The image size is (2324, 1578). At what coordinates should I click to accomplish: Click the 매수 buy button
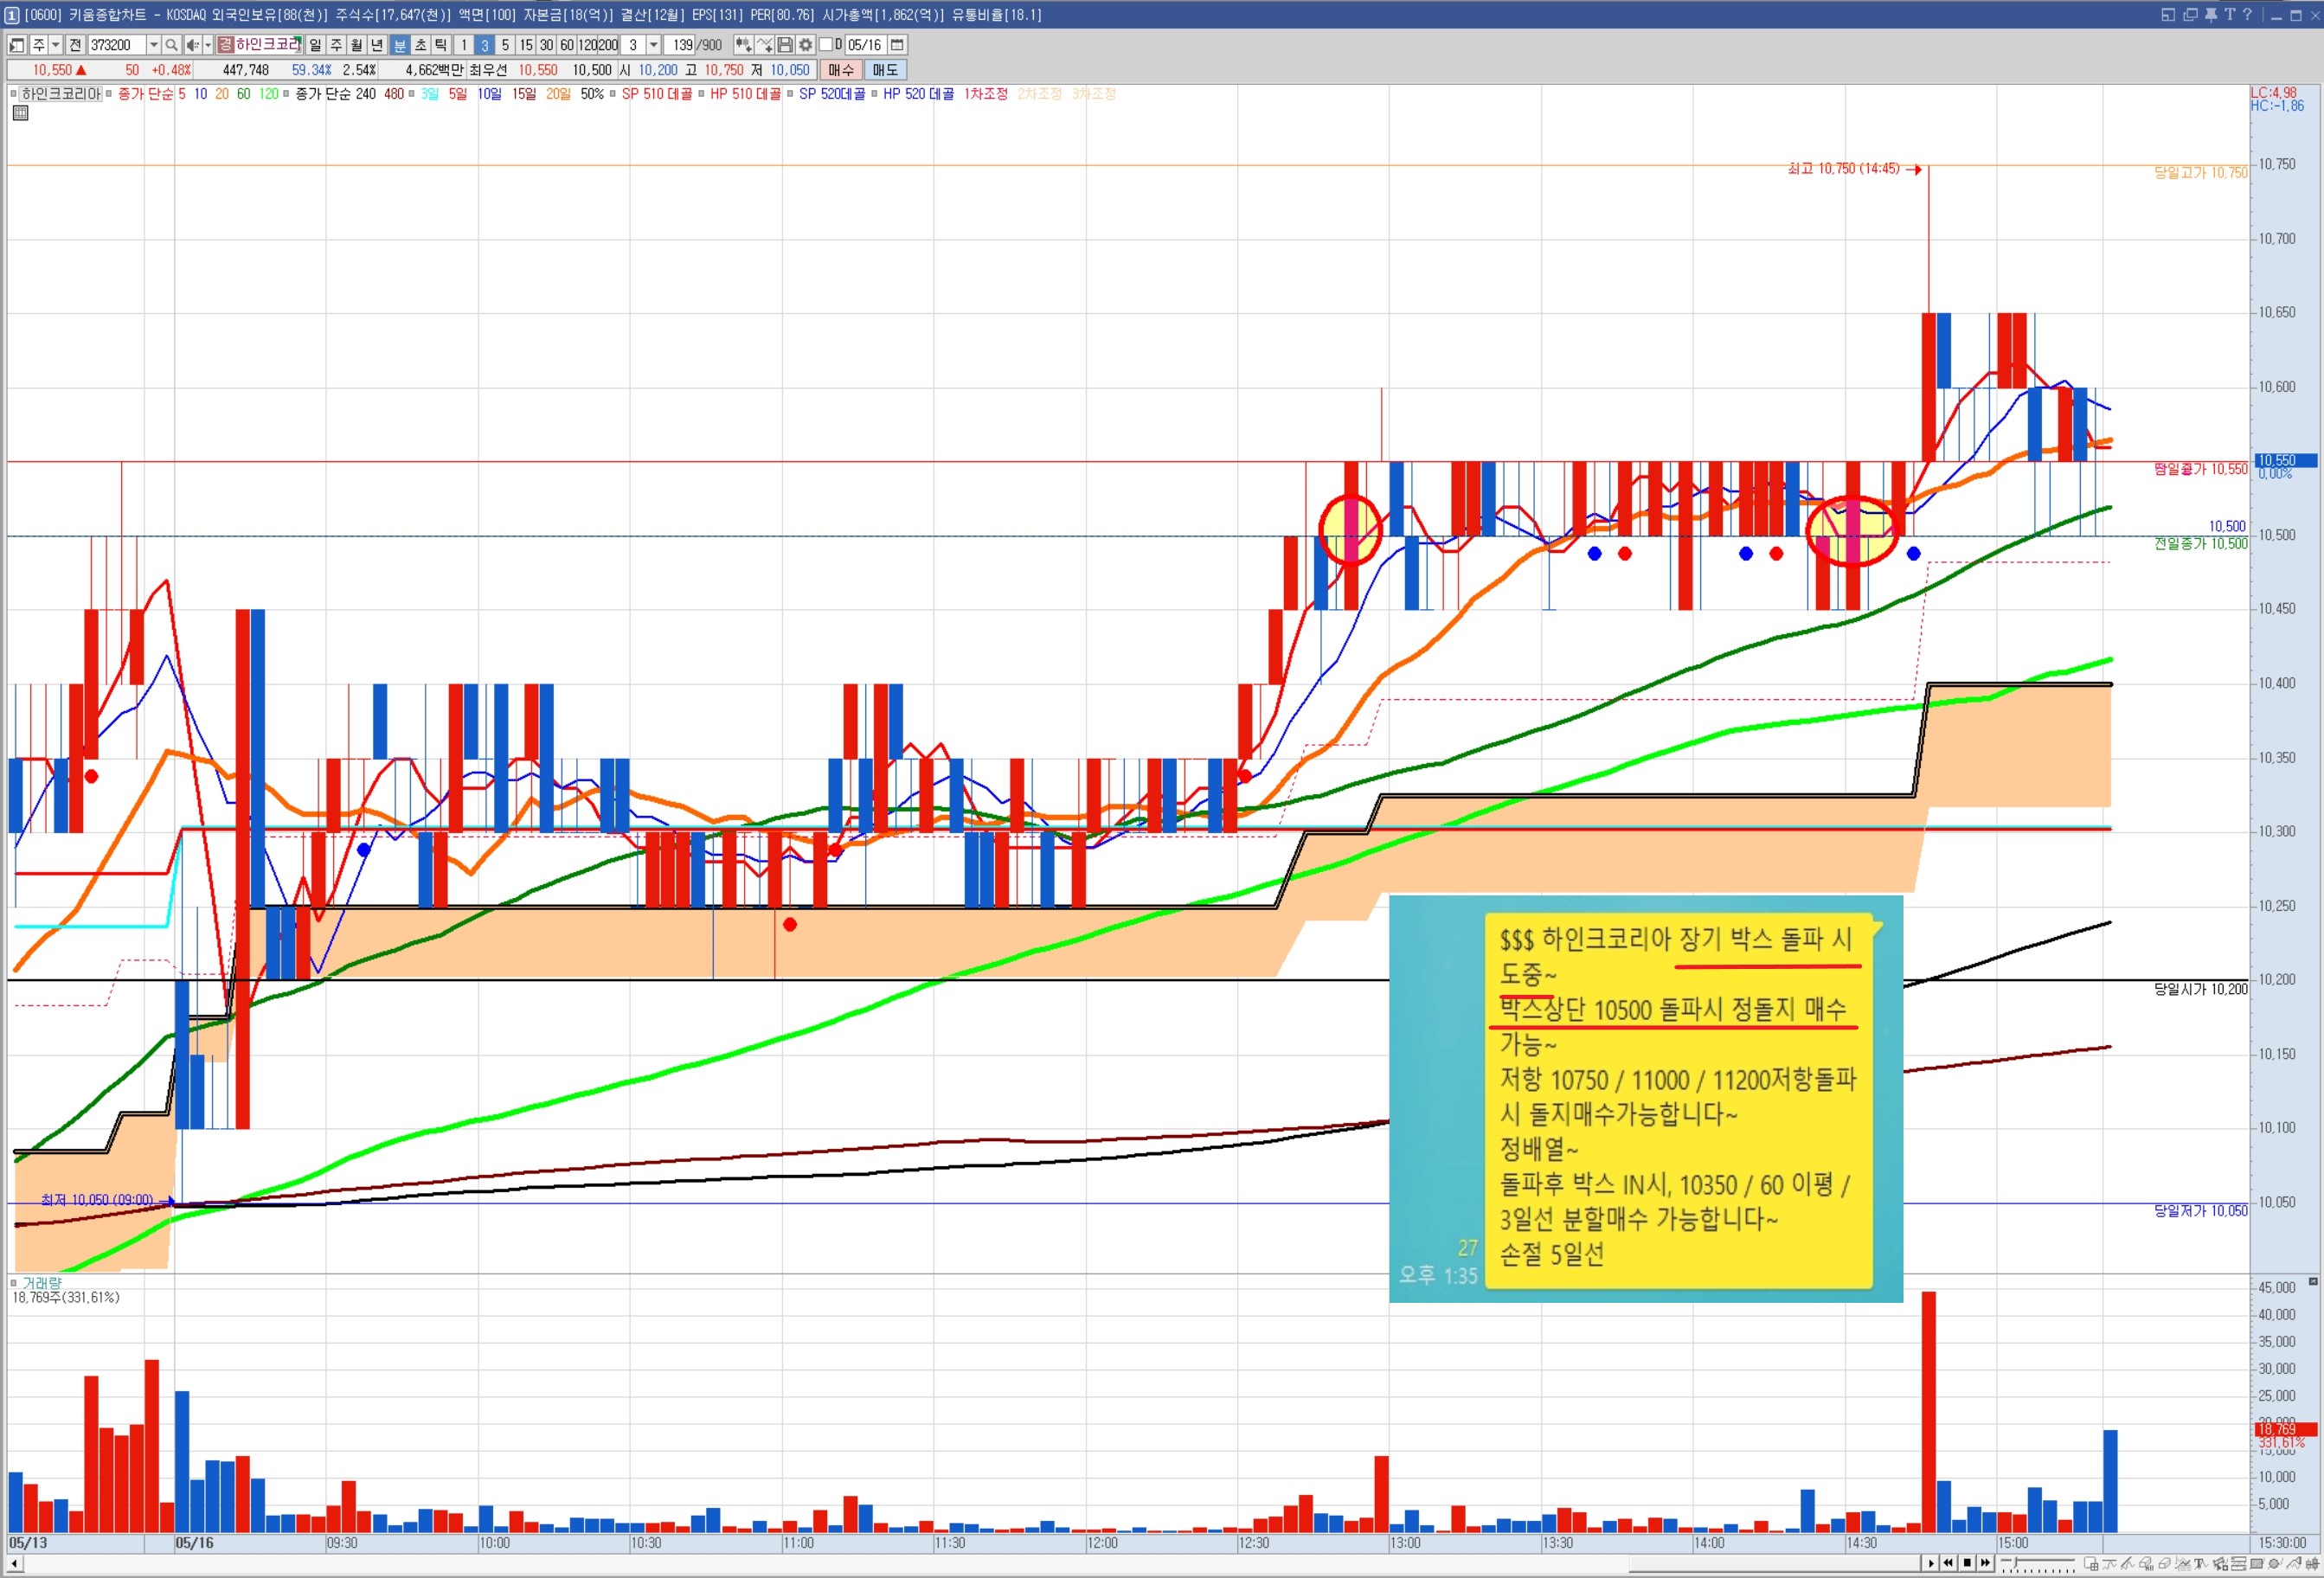pos(841,70)
